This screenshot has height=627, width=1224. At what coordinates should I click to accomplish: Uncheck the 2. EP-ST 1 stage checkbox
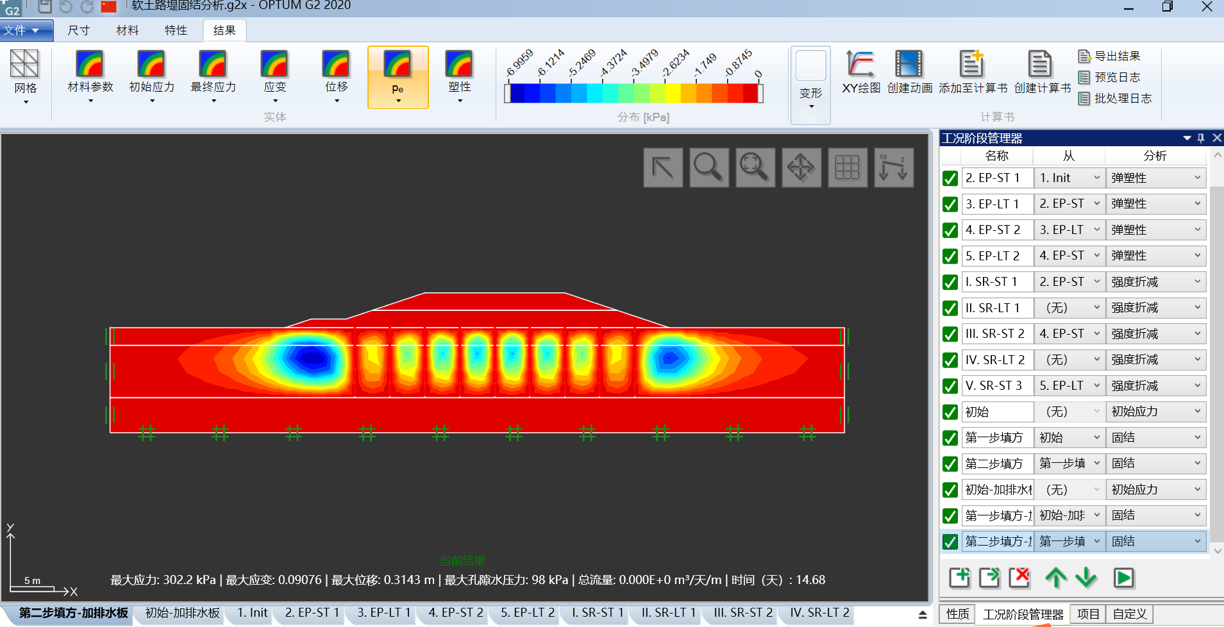pos(950,178)
